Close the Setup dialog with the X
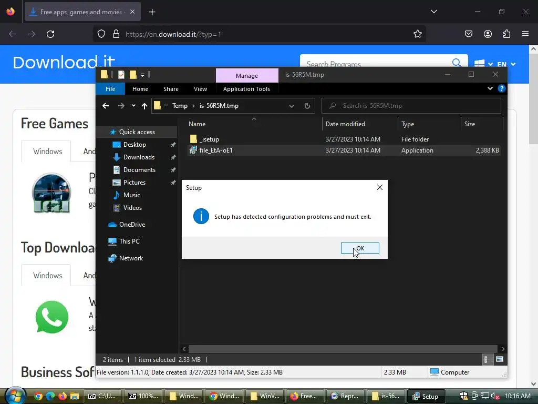 tap(379, 187)
